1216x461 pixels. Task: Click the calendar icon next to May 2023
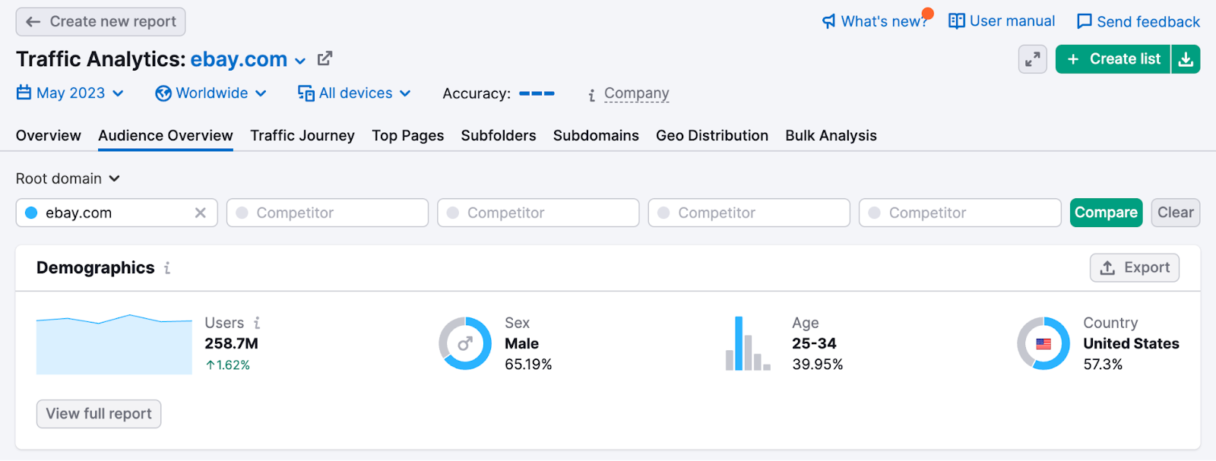tap(24, 93)
